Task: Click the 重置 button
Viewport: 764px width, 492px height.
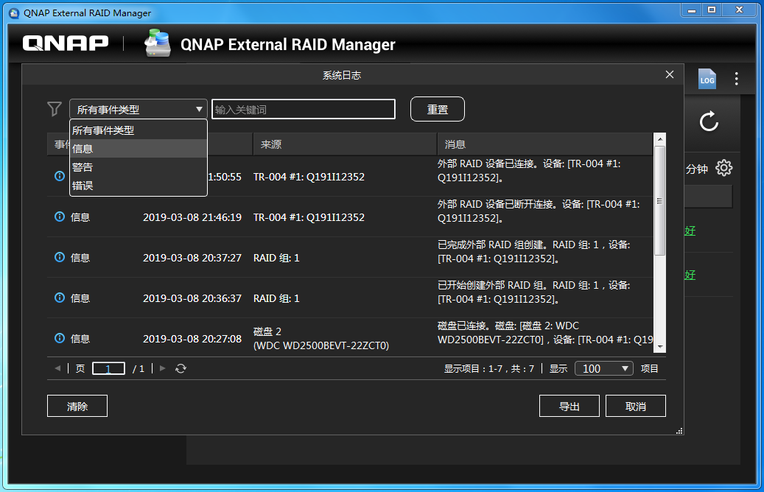Action: pos(438,109)
